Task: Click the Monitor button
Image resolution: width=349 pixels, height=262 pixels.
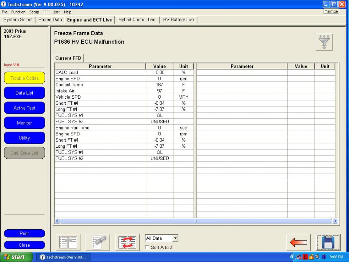Action: (x=24, y=123)
